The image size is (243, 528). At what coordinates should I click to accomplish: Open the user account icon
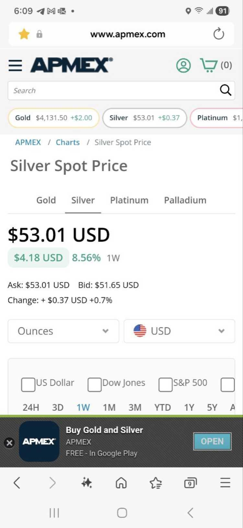(183, 65)
